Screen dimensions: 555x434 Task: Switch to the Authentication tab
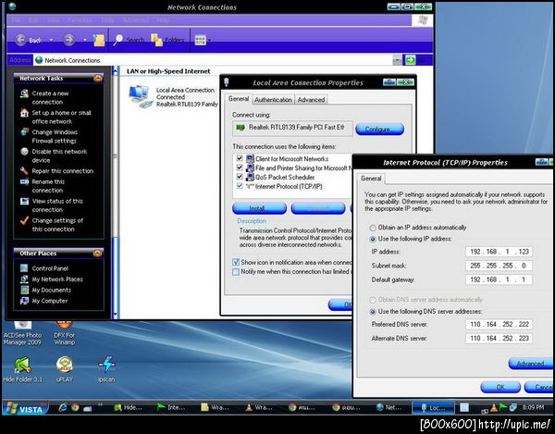point(273,100)
